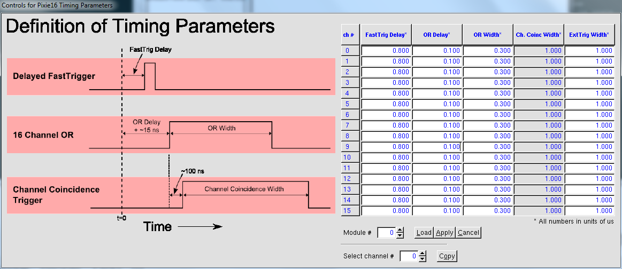
Task: Edit OR Delay for channel 0
Action: (x=437, y=51)
